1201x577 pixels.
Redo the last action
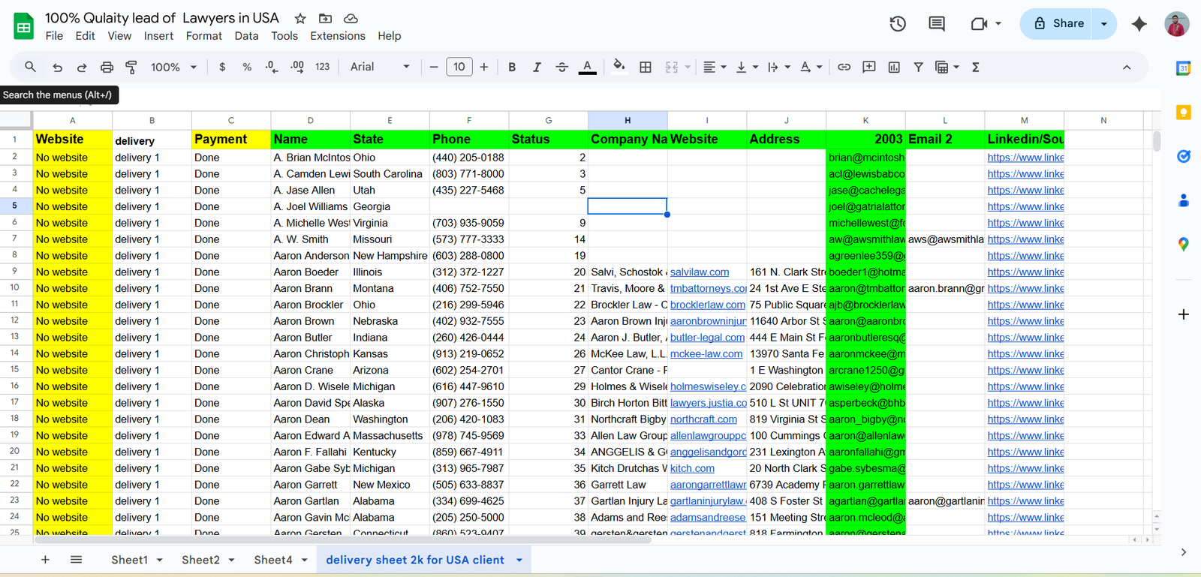point(82,68)
